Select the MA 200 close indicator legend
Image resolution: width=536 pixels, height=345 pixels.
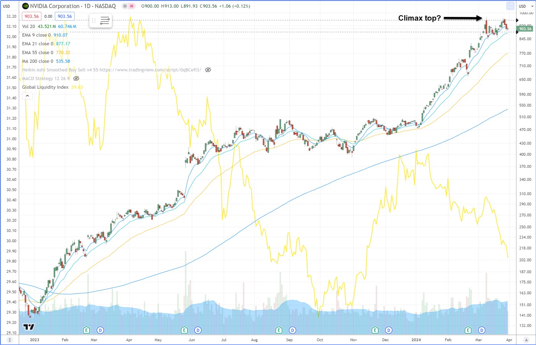38,61
